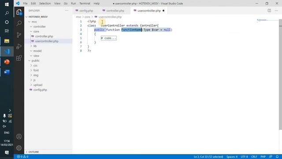Collapse the model folder
Screen dimensions: 282x159
click(37, 51)
